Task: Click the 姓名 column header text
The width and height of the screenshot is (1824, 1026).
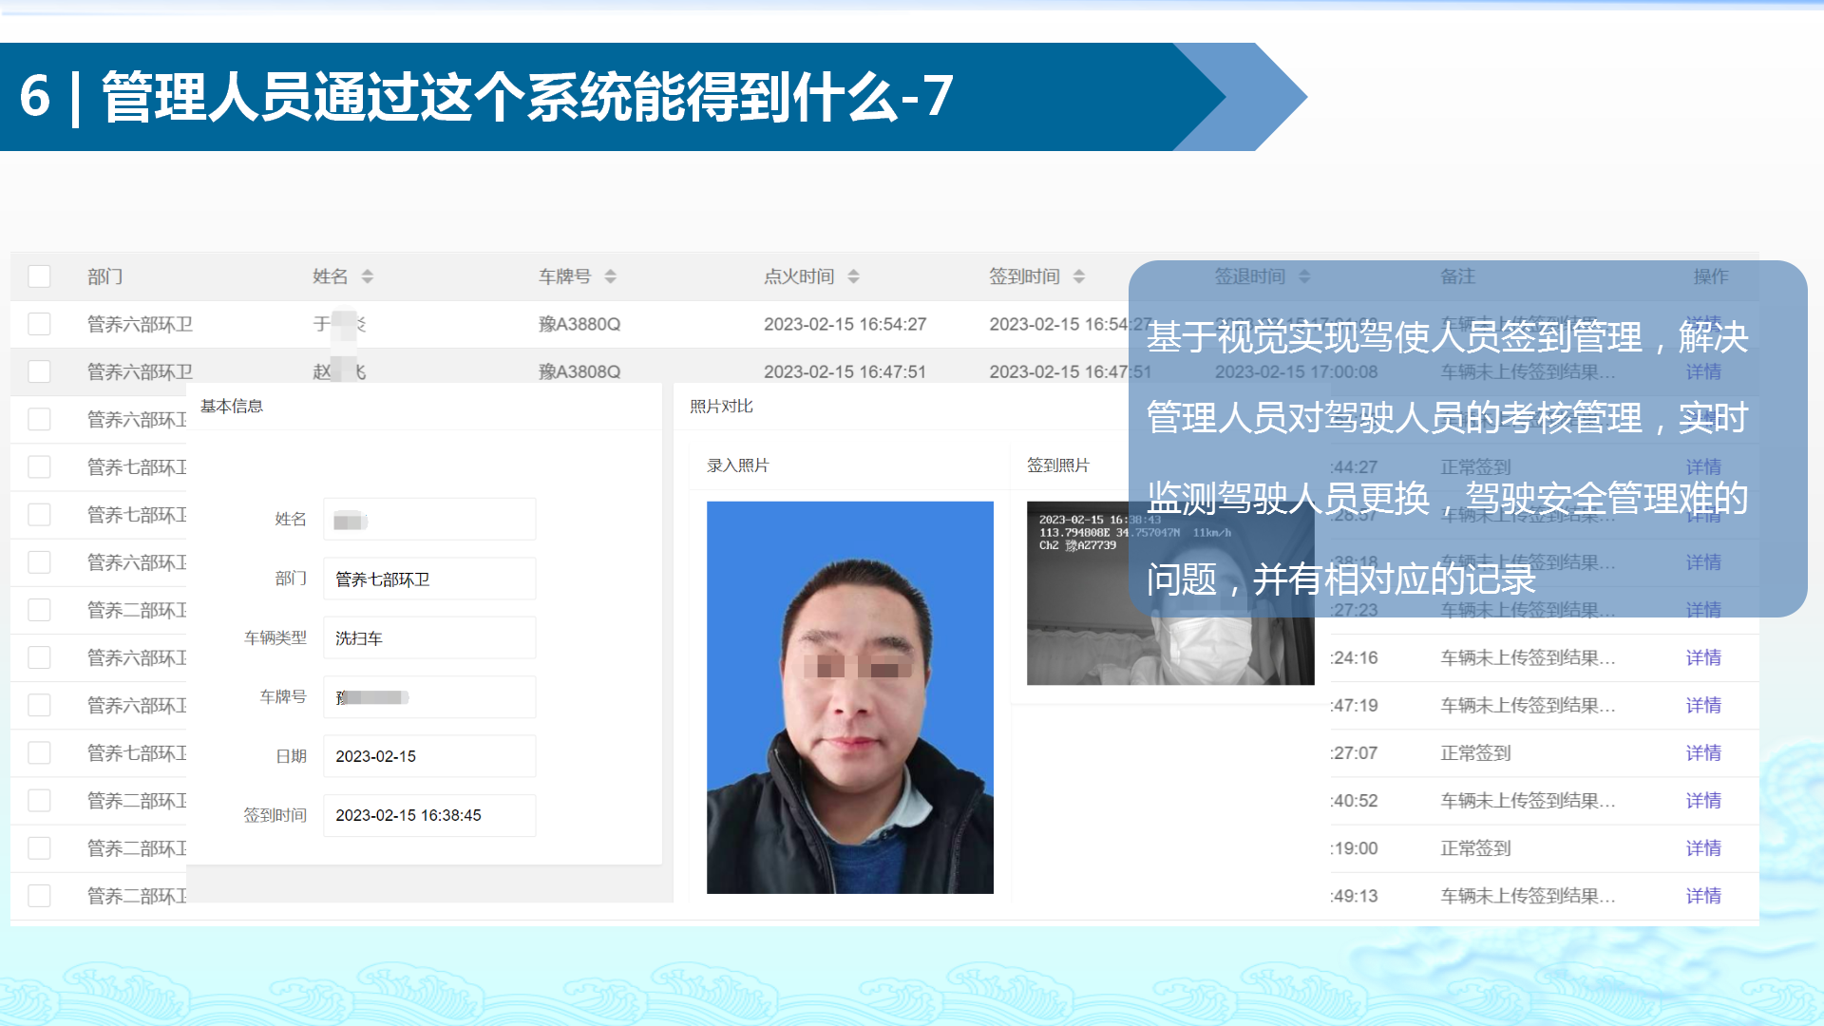Action: (331, 276)
